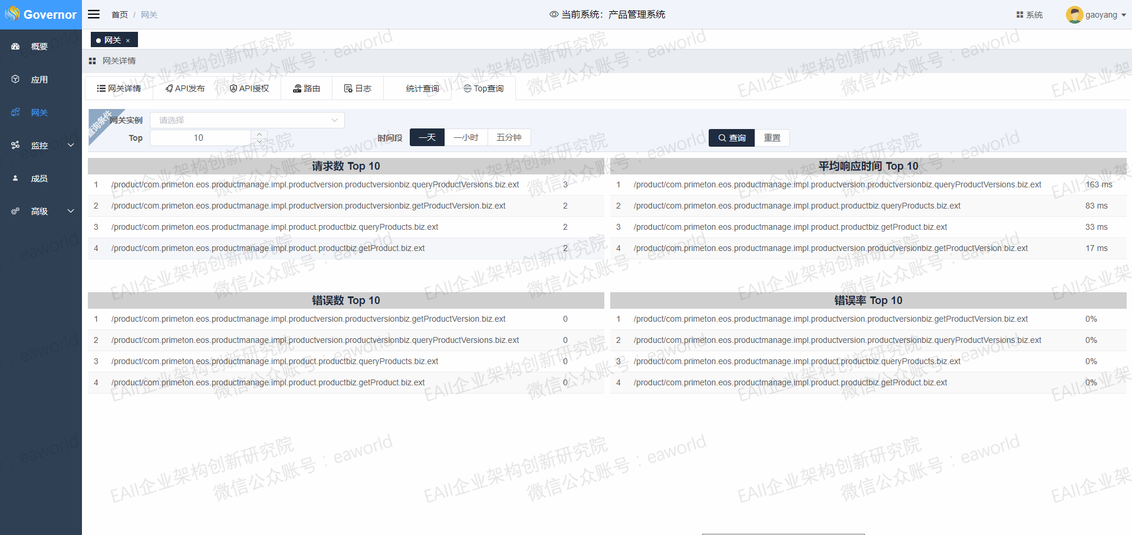Screen dimensions: 1132x535
Task: Open the 网关实例 dropdown selector
Action: [247, 120]
